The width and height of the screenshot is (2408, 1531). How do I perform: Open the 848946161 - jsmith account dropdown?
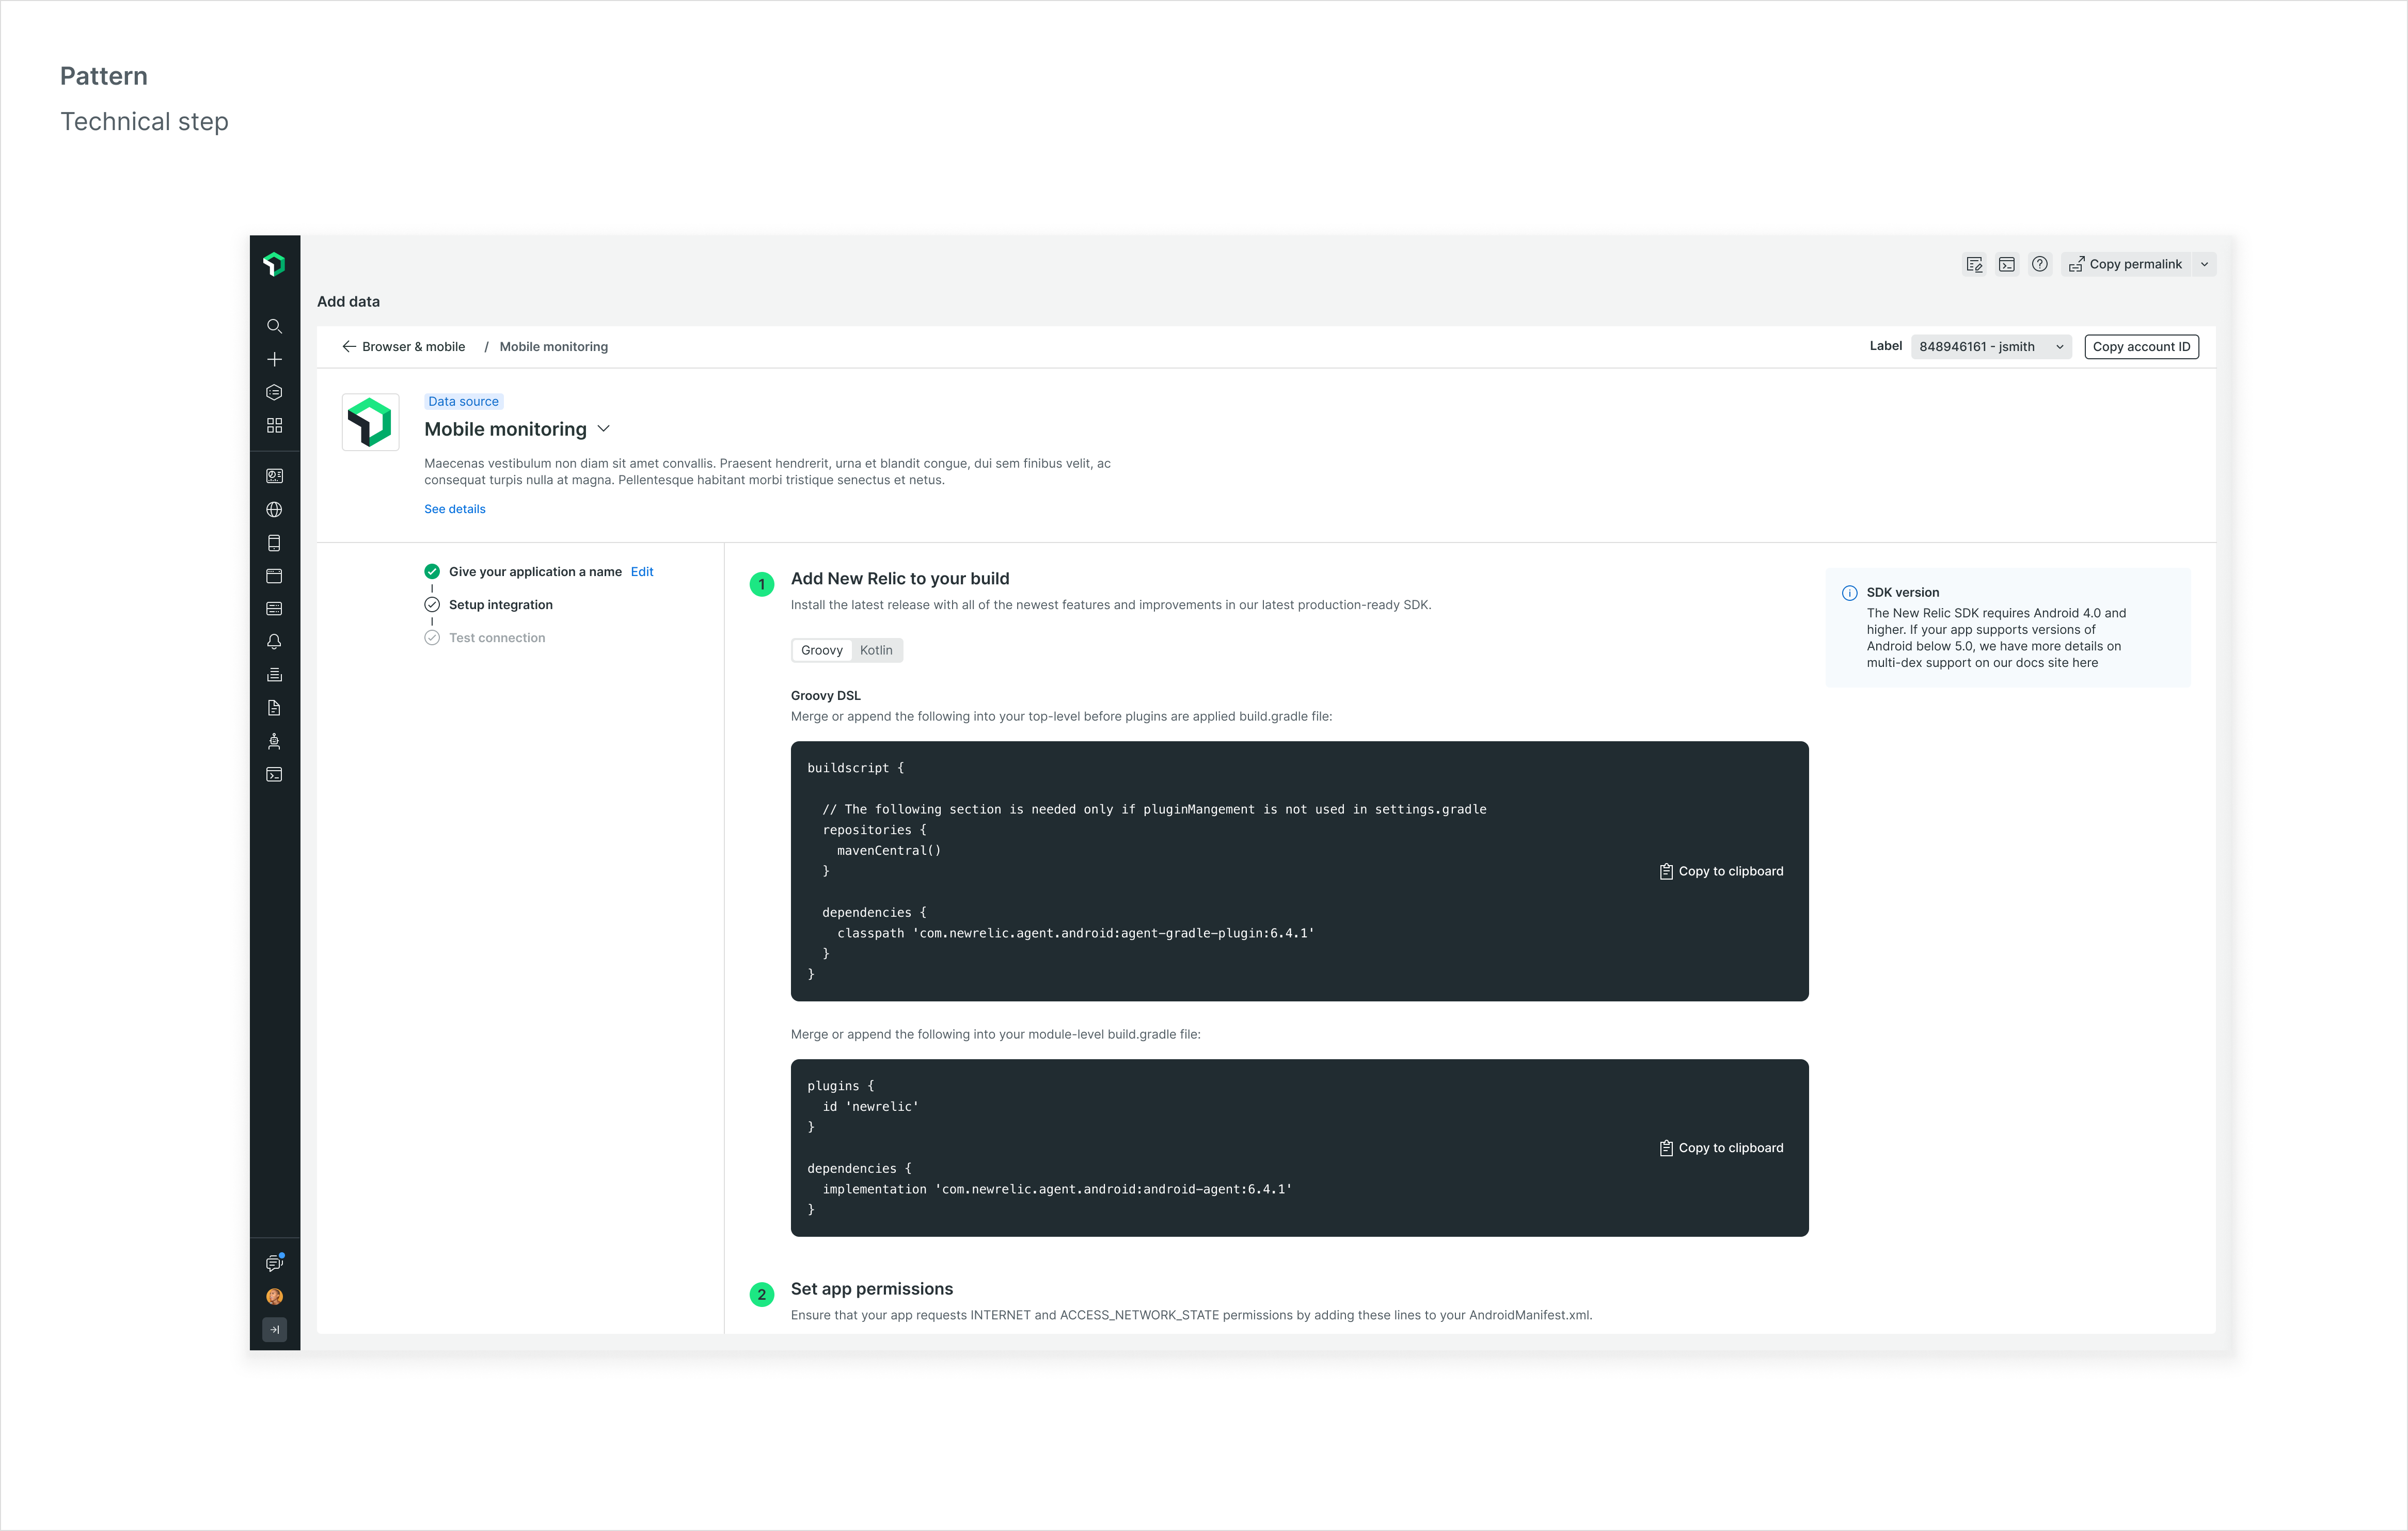coord(1990,347)
